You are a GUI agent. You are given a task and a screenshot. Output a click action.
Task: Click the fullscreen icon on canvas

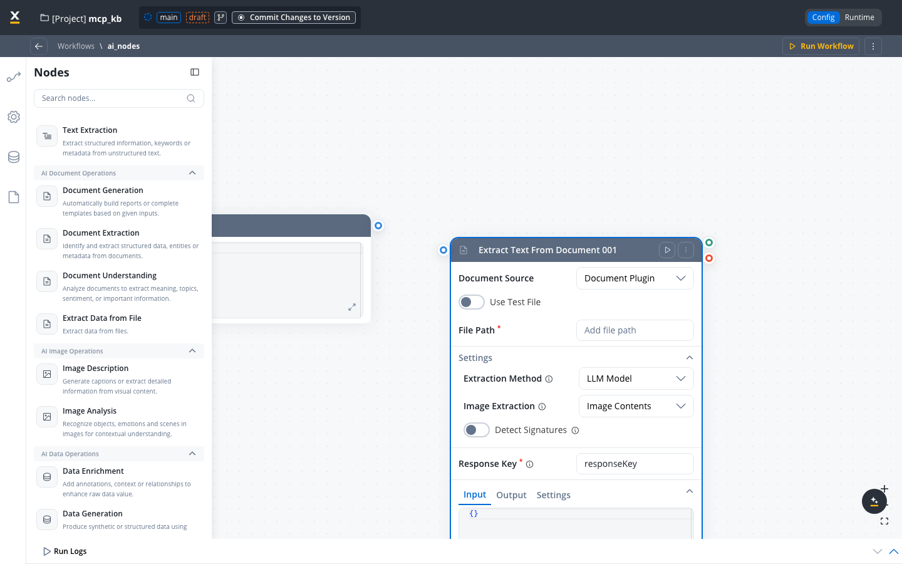[884, 521]
